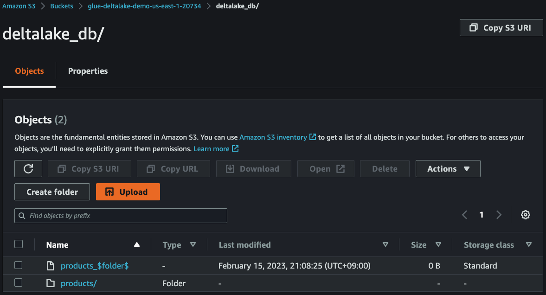
Task: Click the Standard storage class cell
Action: 480,266
